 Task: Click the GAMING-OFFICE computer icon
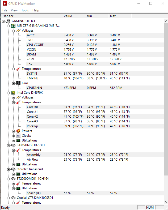coord(8,21)
